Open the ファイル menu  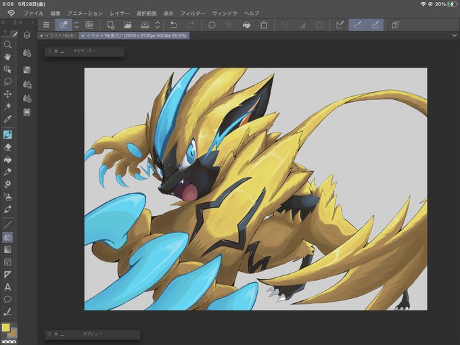(33, 14)
